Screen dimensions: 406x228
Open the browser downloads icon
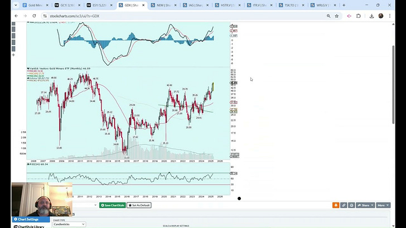pos(371,16)
